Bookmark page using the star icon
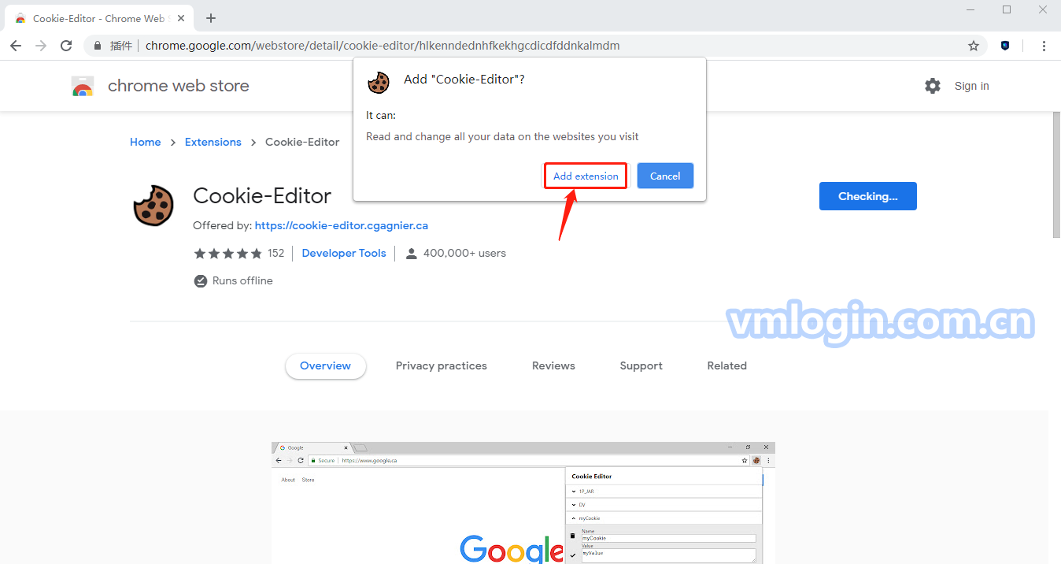The image size is (1061, 564). pyautogui.click(x=974, y=46)
